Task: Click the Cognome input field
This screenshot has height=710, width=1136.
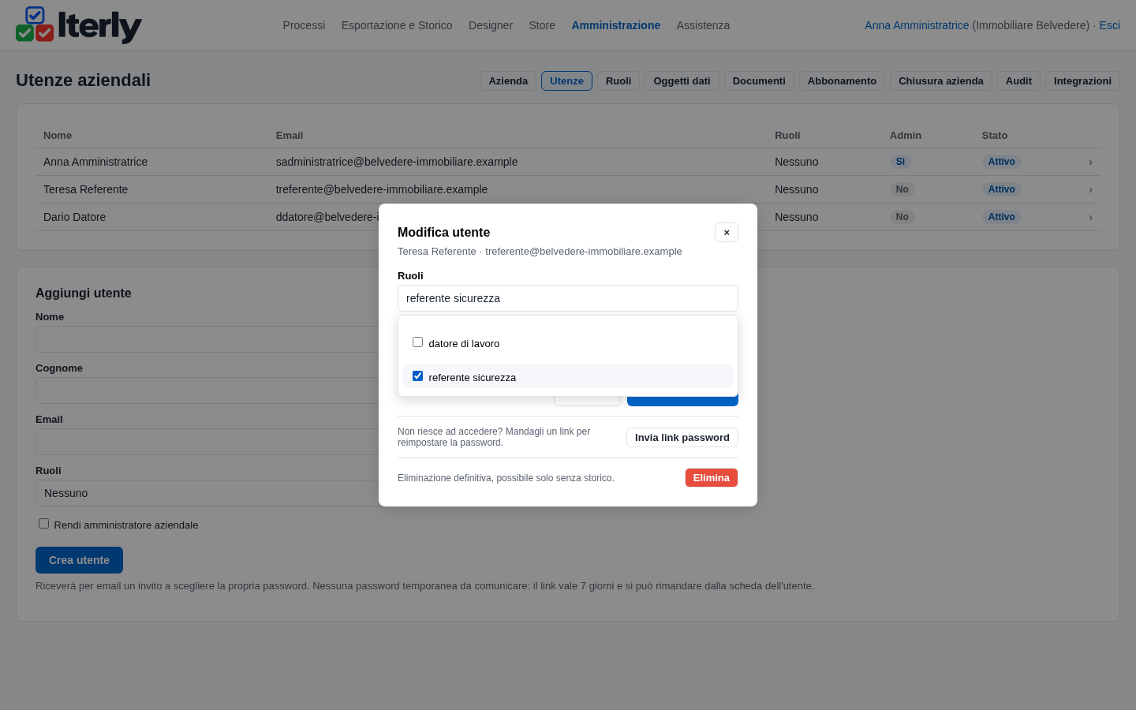Action: coord(207,390)
